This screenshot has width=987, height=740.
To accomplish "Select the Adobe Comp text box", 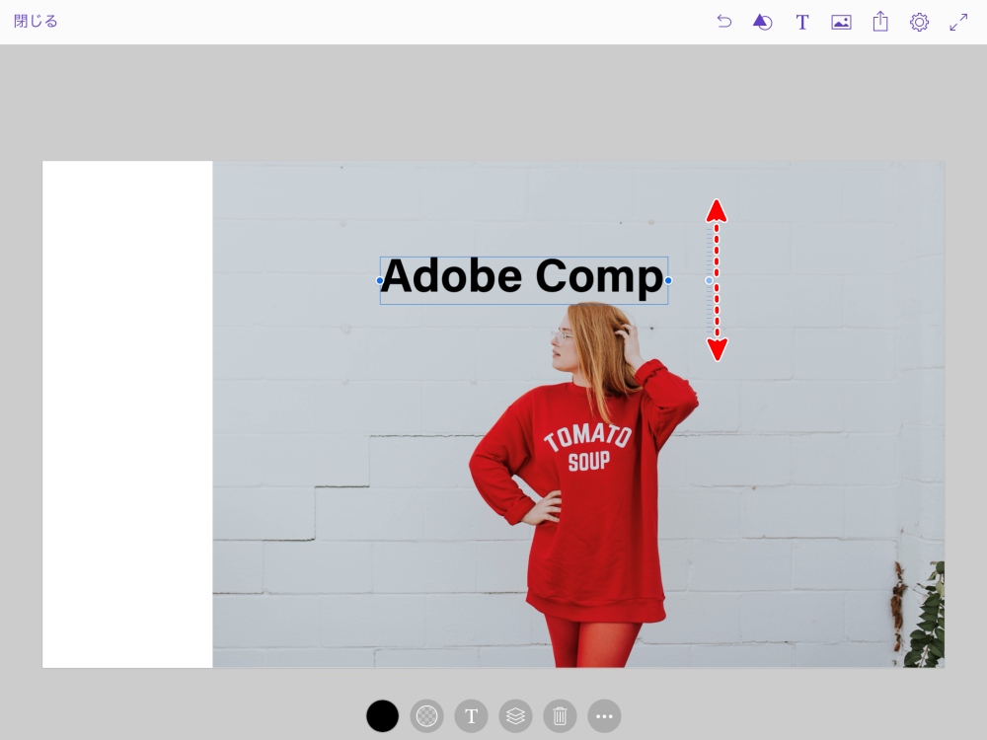I will click(x=524, y=280).
